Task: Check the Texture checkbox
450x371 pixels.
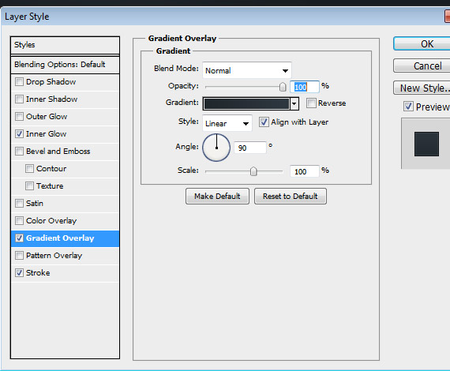Action: point(29,186)
